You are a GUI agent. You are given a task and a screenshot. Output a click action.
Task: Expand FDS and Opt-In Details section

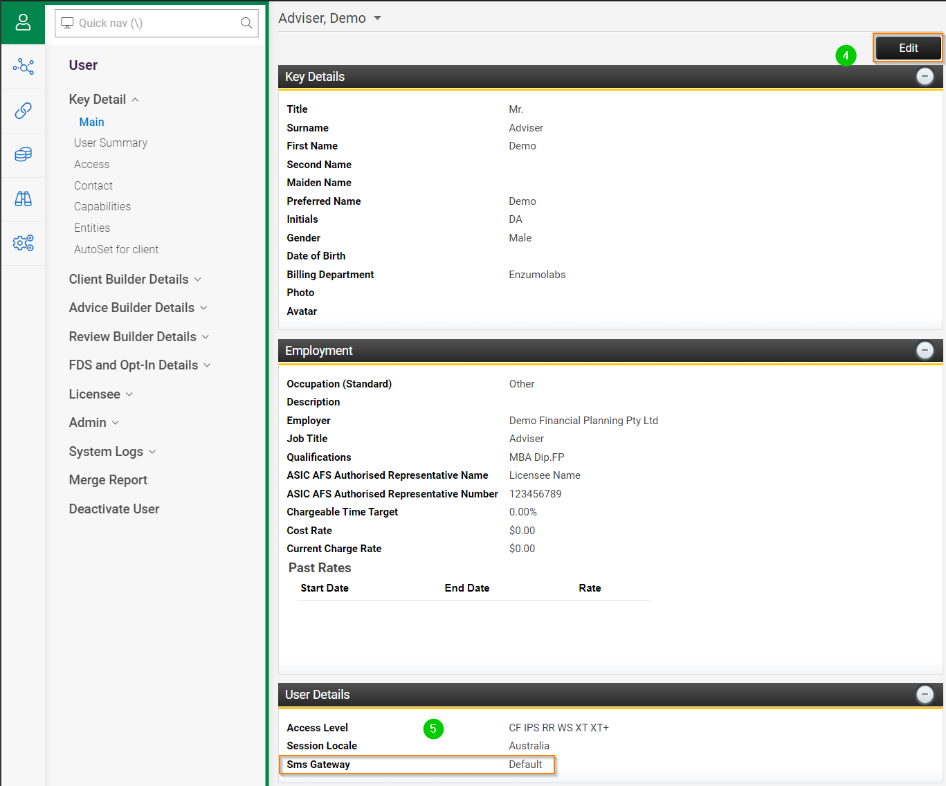[207, 365]
